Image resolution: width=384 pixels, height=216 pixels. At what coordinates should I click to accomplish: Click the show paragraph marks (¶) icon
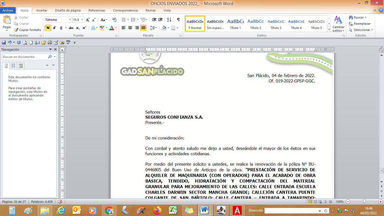click(x=178, y=20)
